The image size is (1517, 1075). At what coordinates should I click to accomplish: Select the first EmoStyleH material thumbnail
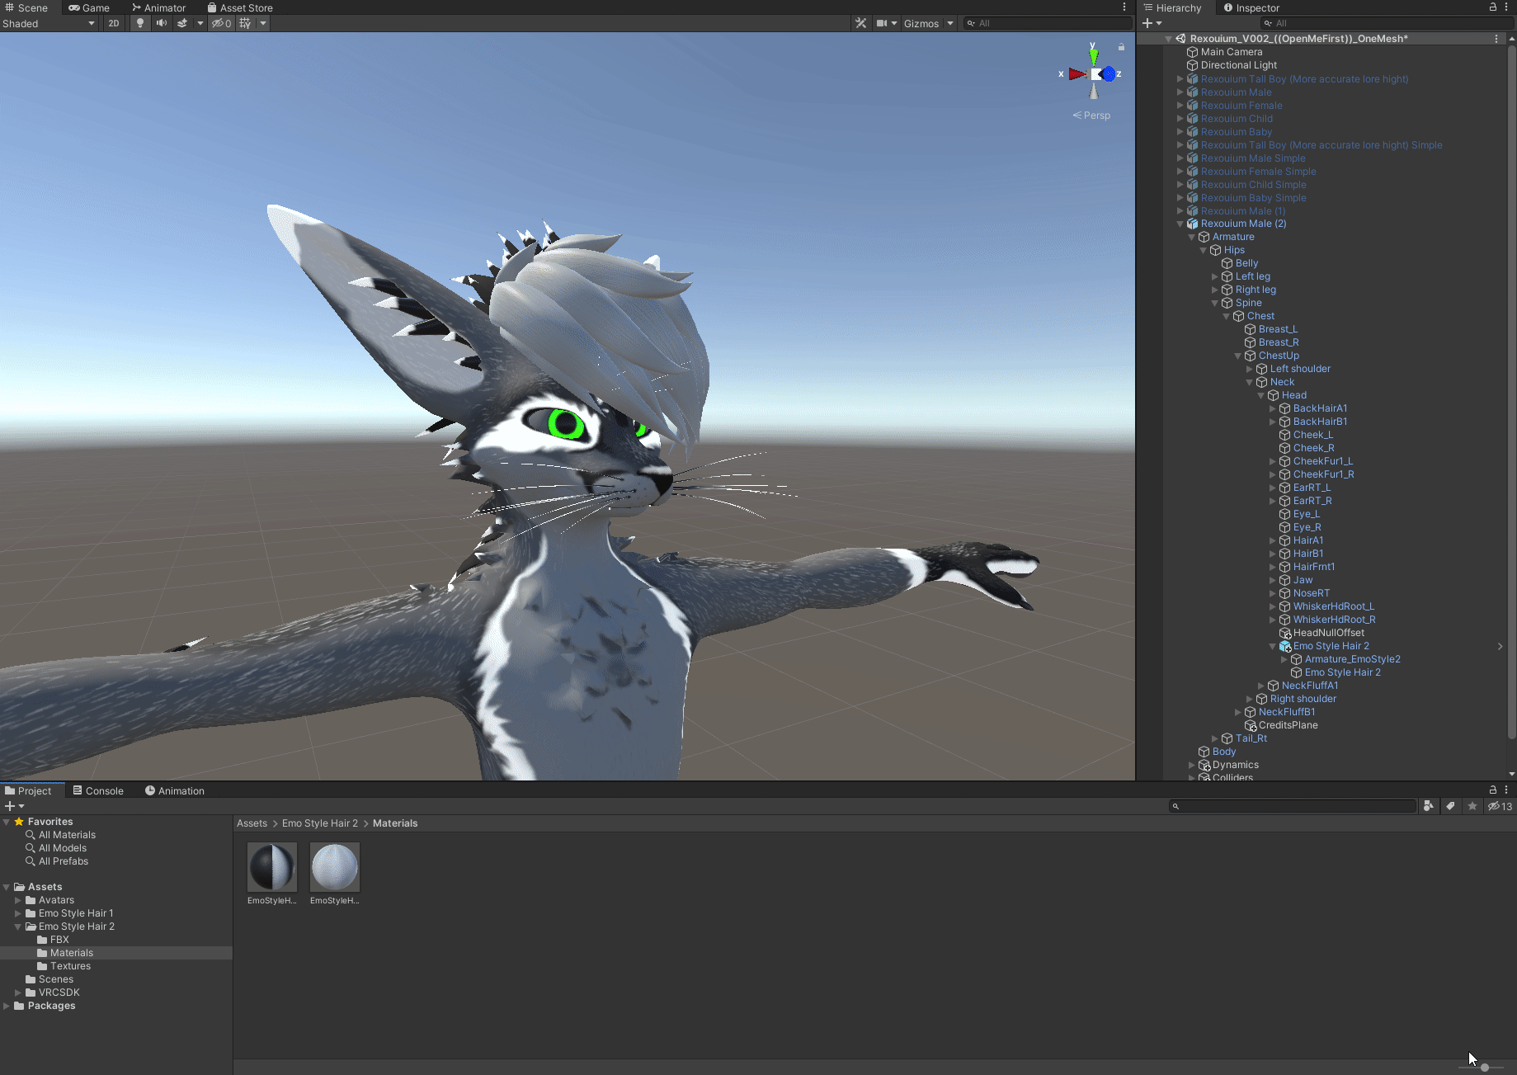[x=272, y=867]
